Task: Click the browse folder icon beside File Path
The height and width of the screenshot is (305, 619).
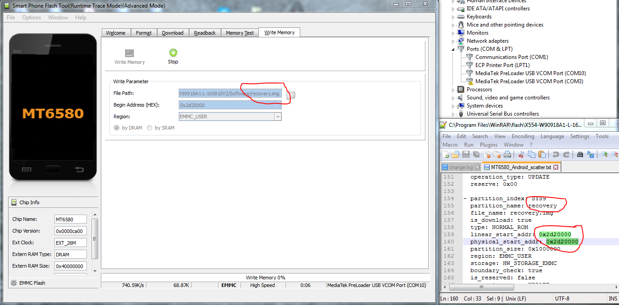Action: coord(291,94)
